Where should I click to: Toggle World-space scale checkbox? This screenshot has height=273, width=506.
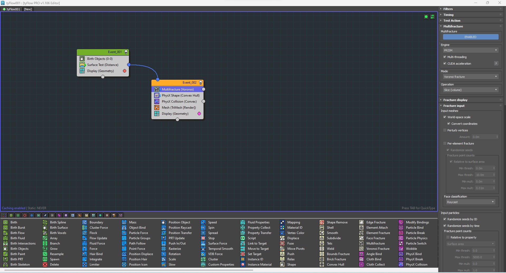click(x=445, y=117)
